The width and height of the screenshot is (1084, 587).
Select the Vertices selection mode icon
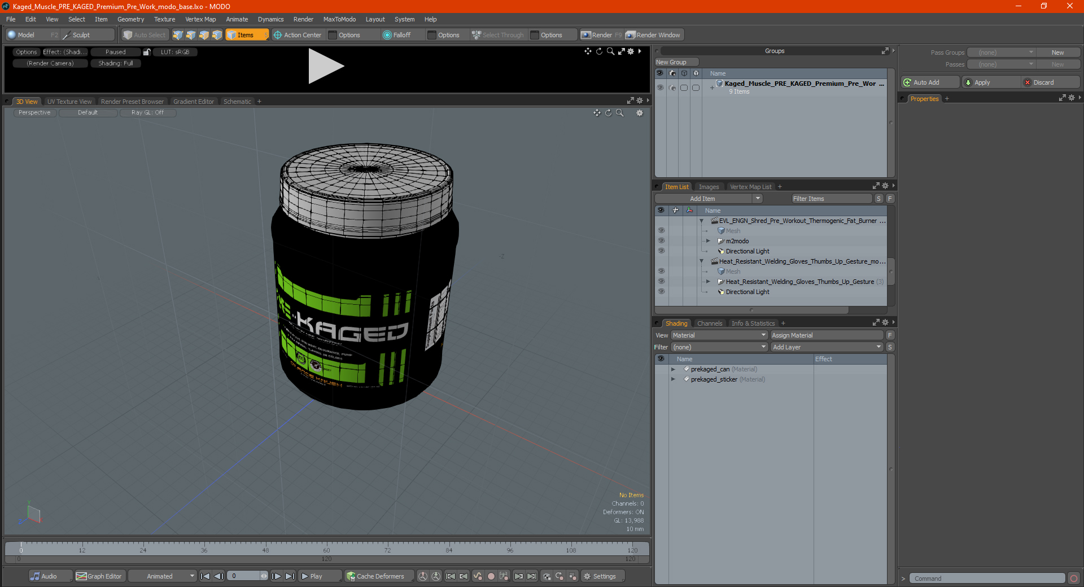tap(178, 35)
